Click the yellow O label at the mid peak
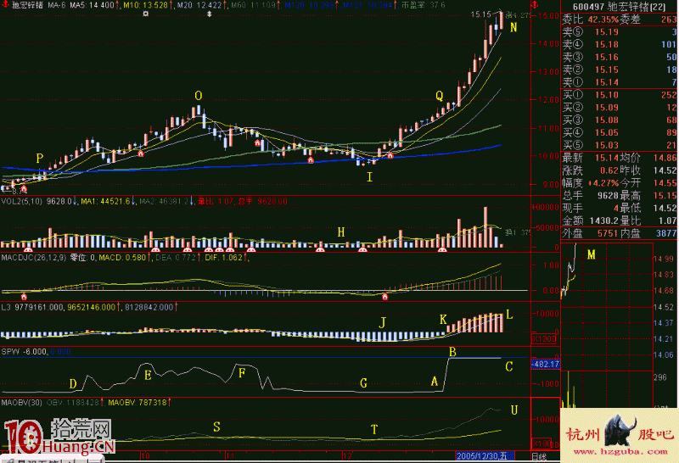This screenshot has width=679, height=463. pos(199,96)
